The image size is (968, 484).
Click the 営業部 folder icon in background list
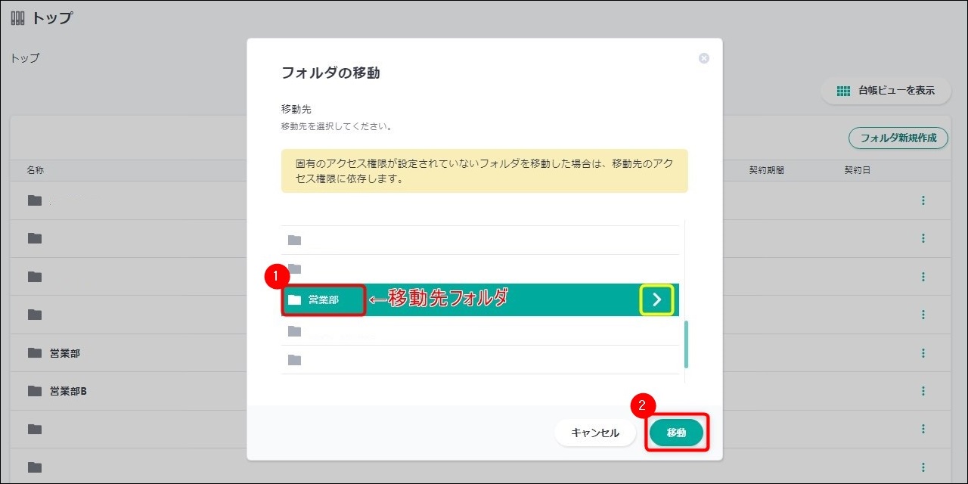click(34, 353)
